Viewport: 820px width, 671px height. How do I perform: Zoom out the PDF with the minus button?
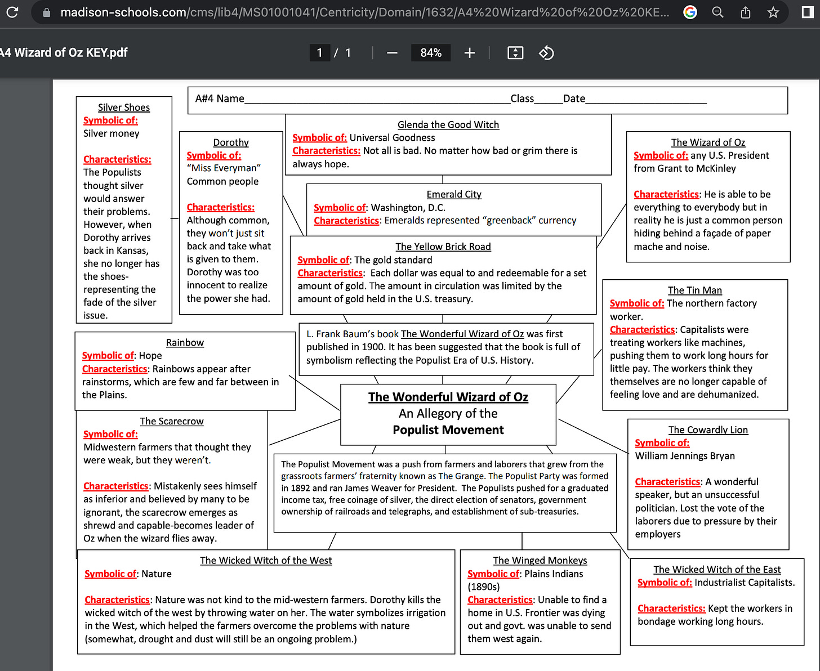tap(393, 53)
